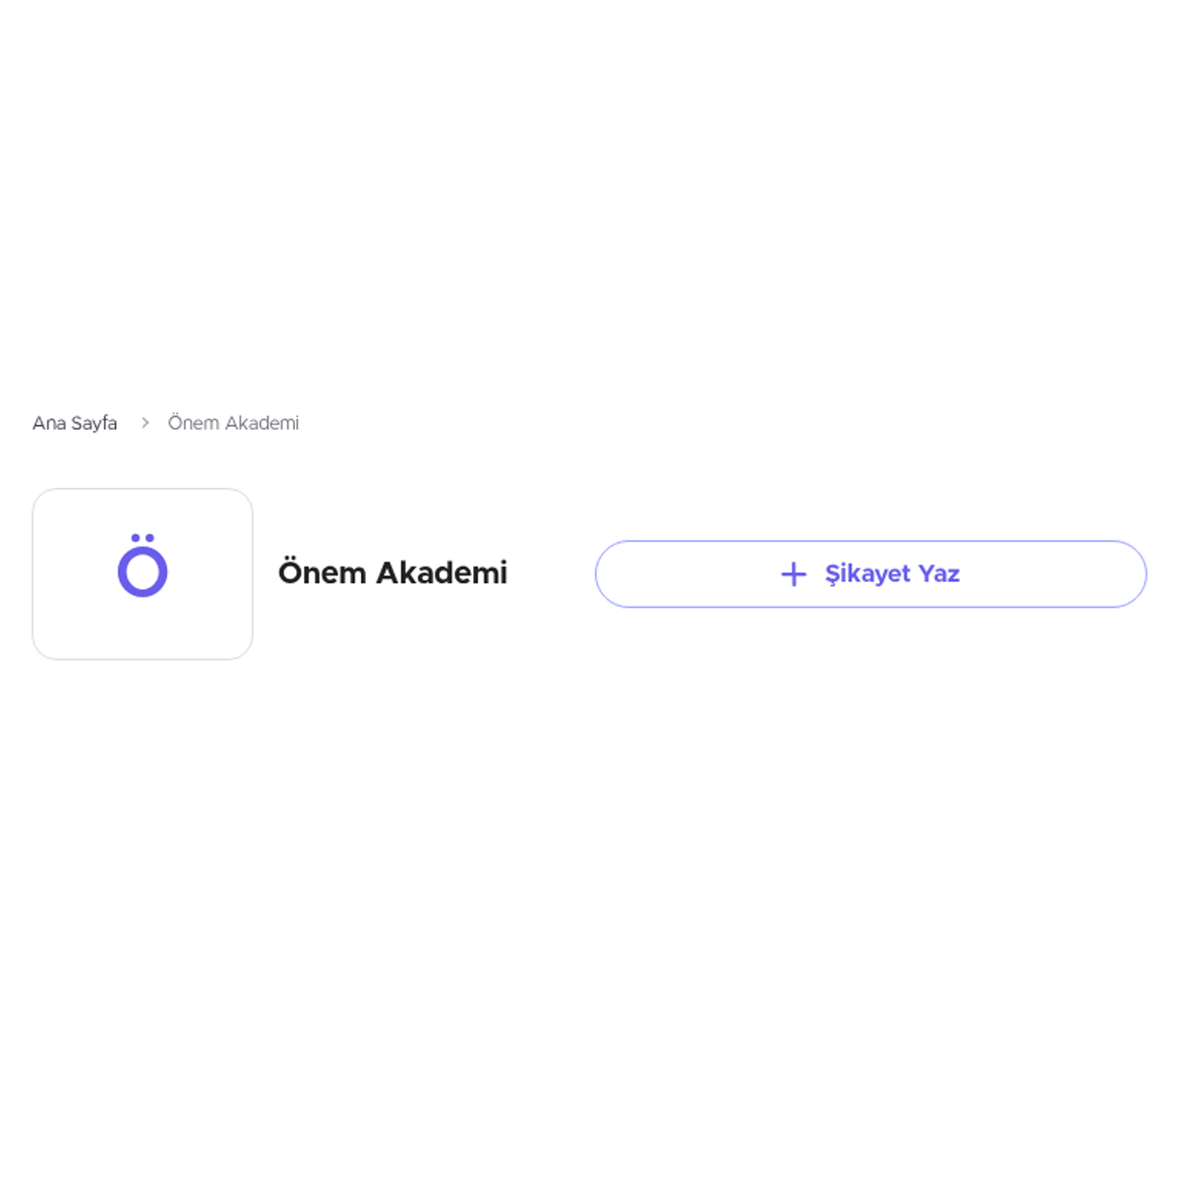Click the breadcrumb chevron separator arrow
1180x1180 pixels.
click(x=145, y=423)
